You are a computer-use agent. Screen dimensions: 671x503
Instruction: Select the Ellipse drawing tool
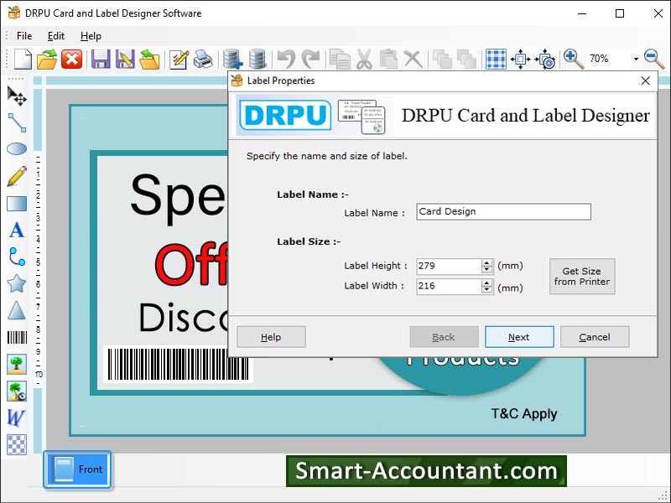click(17, 150)
